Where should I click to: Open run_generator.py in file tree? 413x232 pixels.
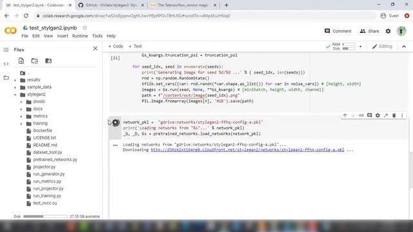pyautogui.click(x=49, y=174)
